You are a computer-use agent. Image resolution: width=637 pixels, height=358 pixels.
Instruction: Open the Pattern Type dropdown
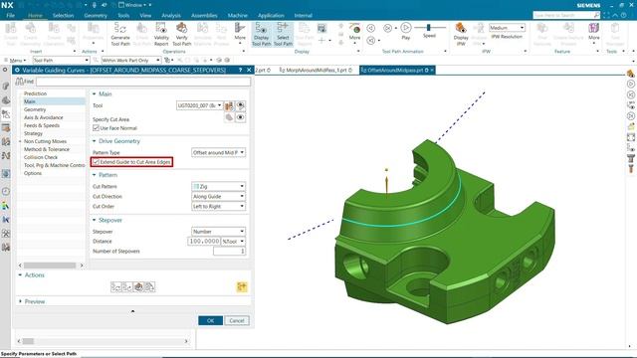pos(218,152)
